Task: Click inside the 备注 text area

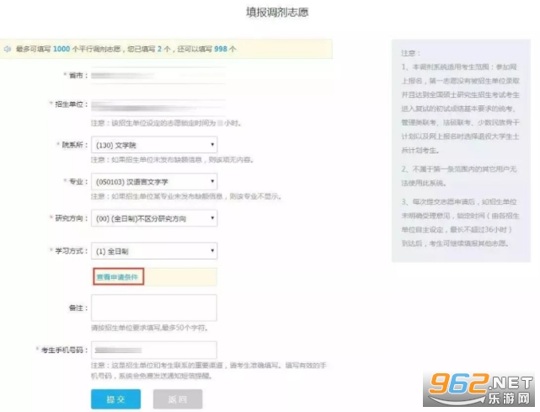Action: tap(154, 308)
